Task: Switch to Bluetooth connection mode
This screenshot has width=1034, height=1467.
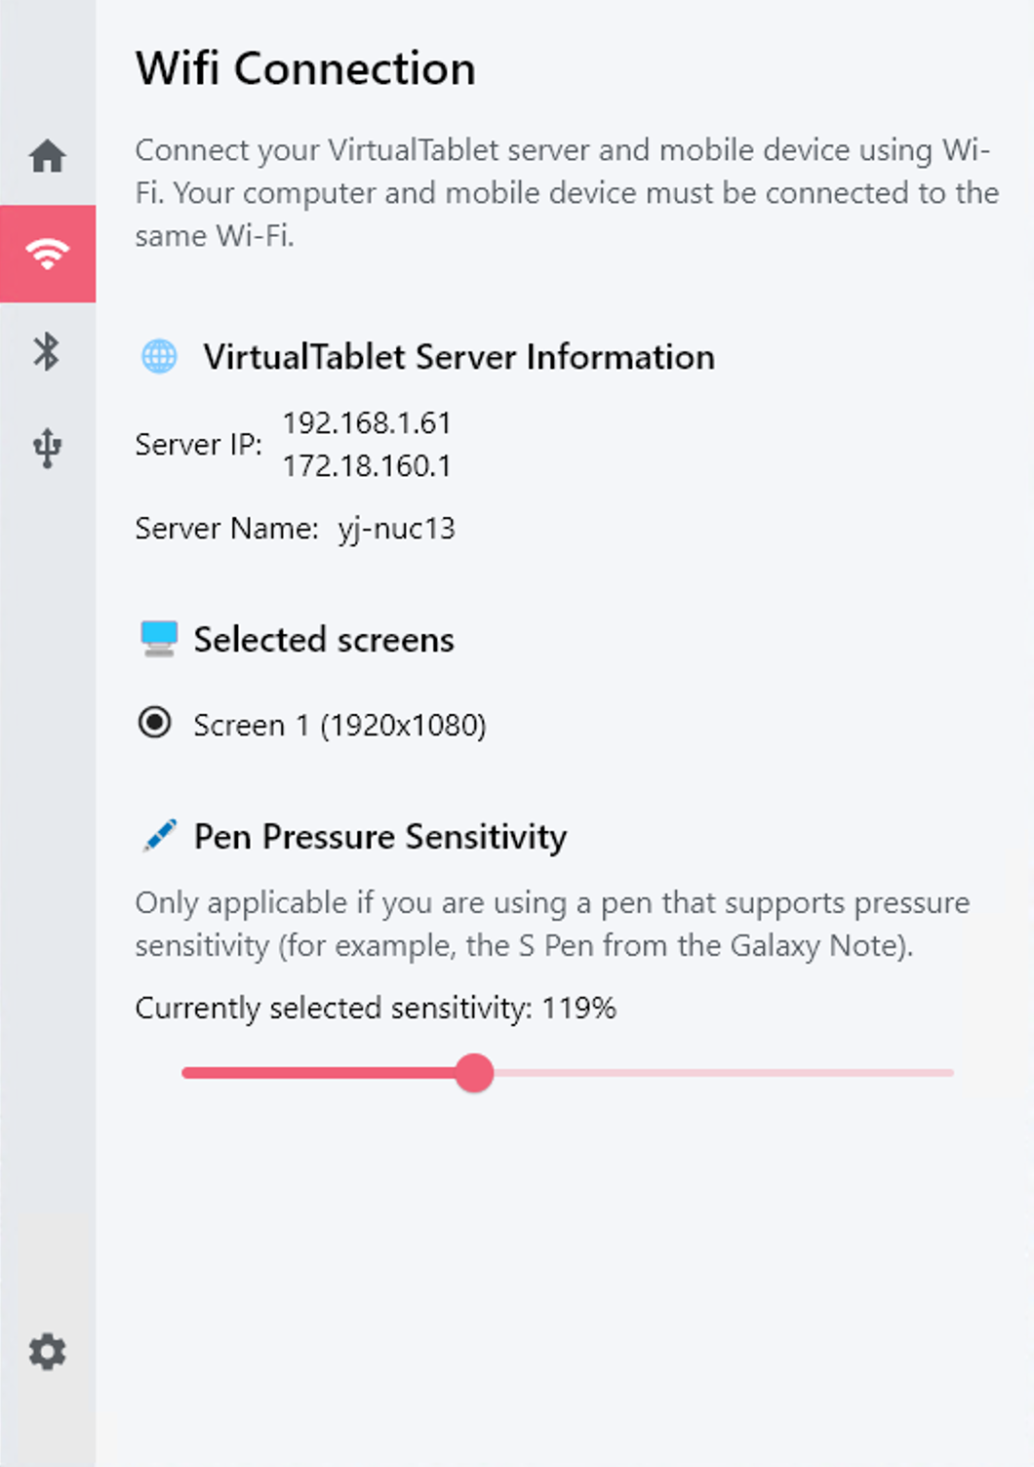Action: pyautogui.click(x=47, y=351)
